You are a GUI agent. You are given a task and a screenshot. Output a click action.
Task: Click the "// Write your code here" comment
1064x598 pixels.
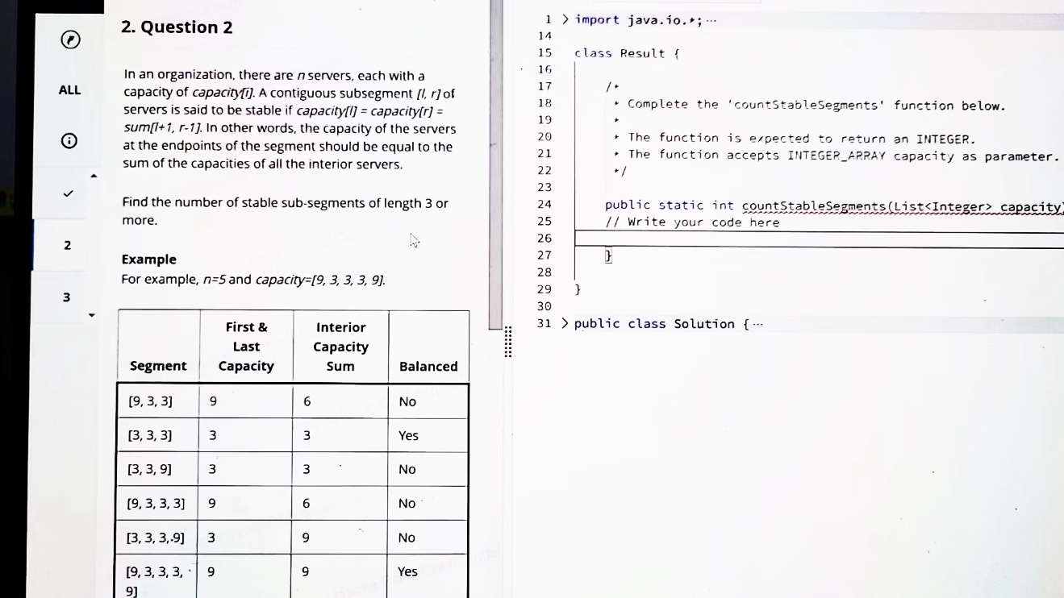coord(692,222)
